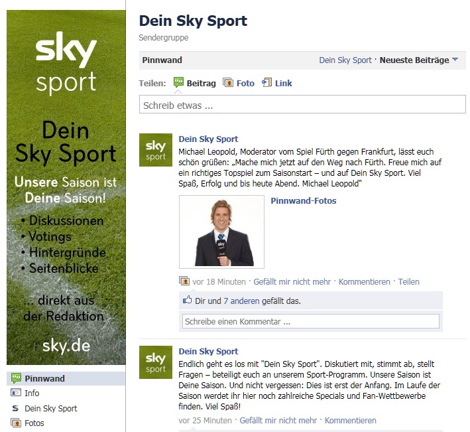Open the Dein Sky Sport filter link
The image size is (470, 432).
pos(345,60)
